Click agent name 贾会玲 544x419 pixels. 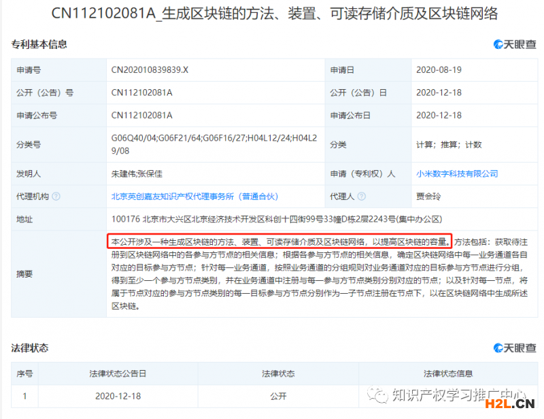[x=428, y=197]
